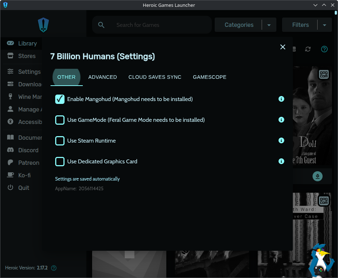This screenshot has height=278, width=338.
Task: Click the info icon beside Use GameMode
Action: pyautogui.click(x=281, y=120)
